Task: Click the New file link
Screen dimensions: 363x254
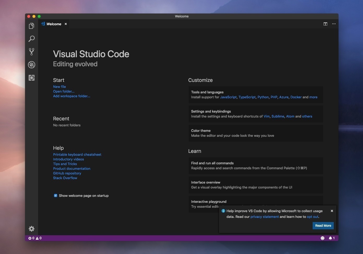Action: point(59,87)
